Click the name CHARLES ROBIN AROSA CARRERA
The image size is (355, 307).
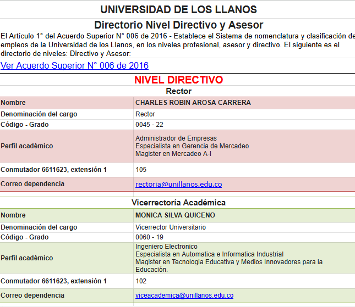coord(193,103)
